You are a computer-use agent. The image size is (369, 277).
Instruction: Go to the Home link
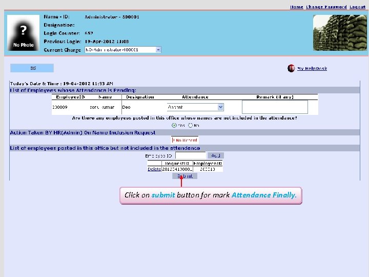(x=297, y=7)
